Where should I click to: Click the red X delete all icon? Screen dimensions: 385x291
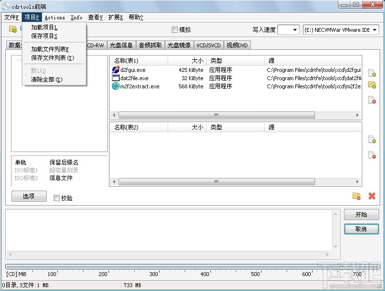click(372, 196)
